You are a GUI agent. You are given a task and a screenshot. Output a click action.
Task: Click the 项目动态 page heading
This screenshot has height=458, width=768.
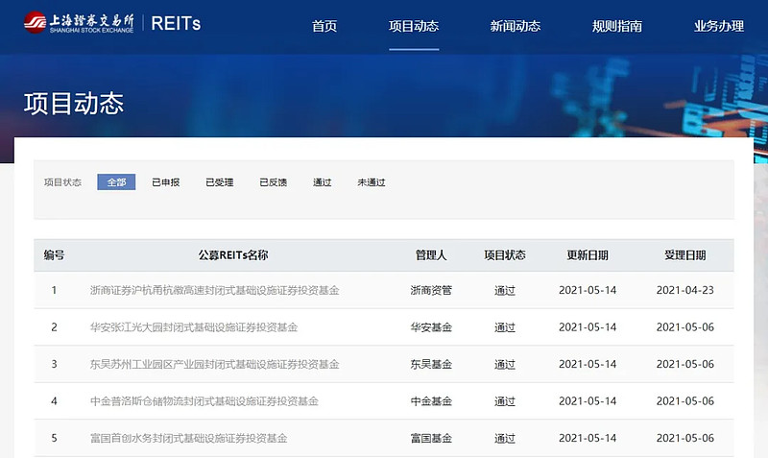click(74, 104)
